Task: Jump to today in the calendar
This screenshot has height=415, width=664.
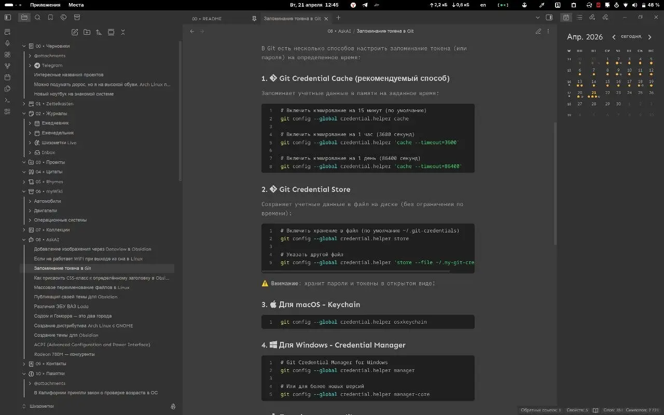Action: (631, 37)
